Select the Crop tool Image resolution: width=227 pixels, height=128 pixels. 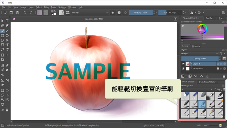2,60
